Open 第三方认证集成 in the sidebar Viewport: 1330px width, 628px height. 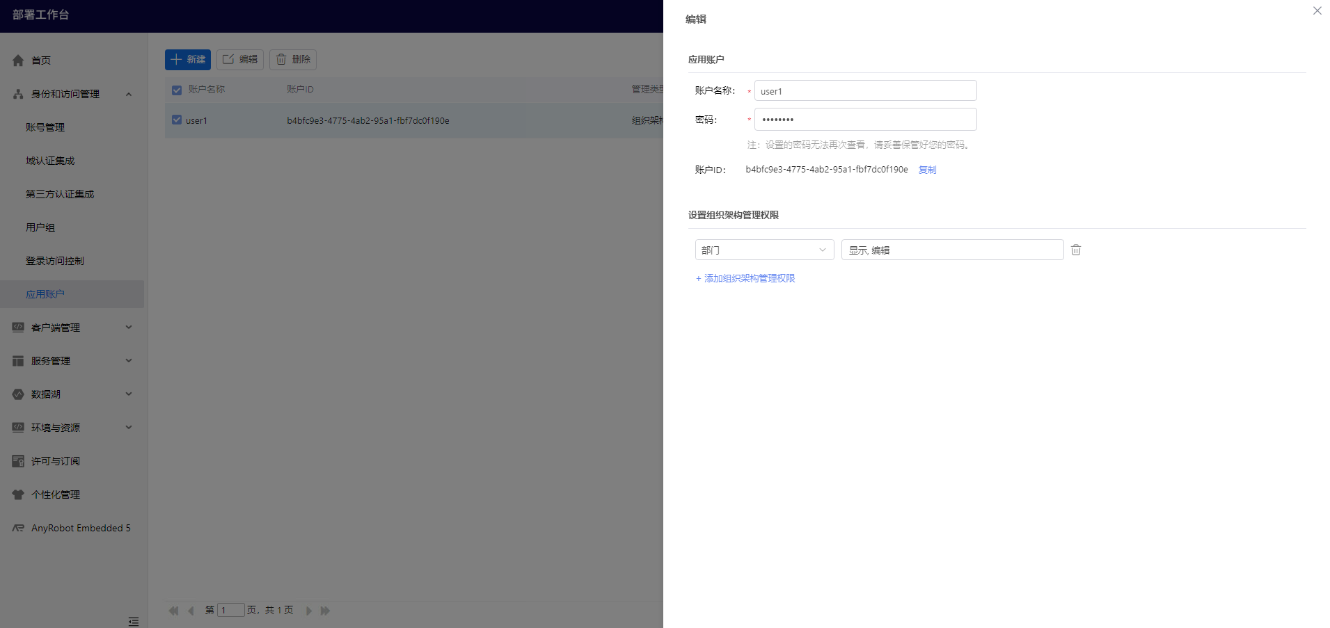click(x=60, y=194)
